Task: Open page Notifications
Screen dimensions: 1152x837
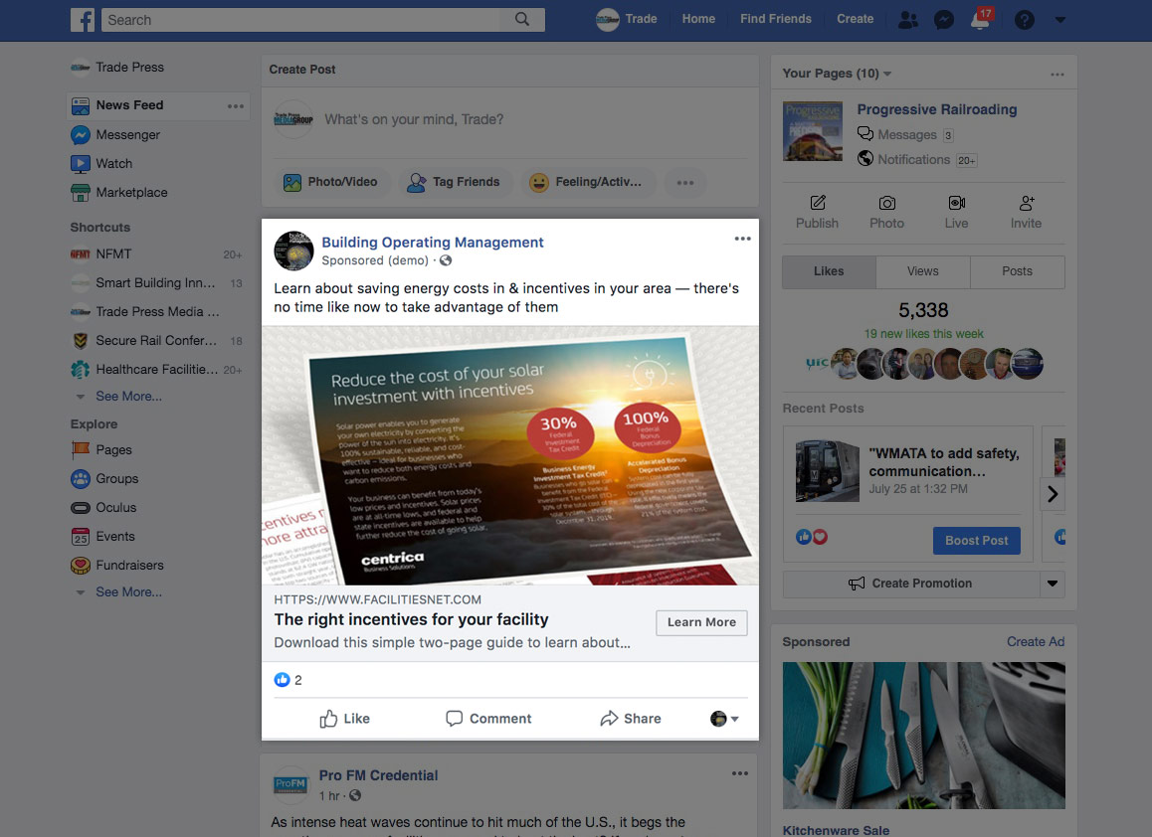Action: [x=917, y=159]
